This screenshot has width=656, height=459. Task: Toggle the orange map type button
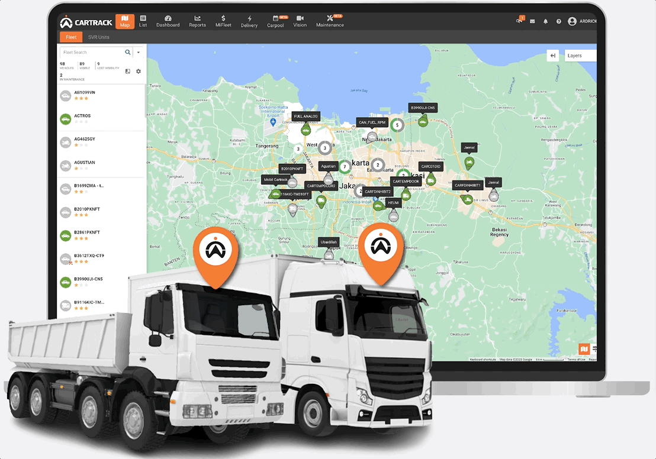(584, 348)
